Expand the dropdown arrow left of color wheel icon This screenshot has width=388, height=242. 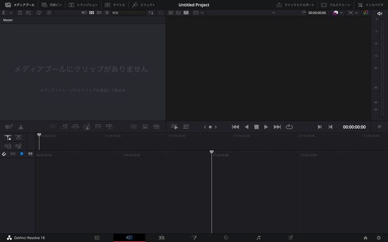click(x=356, y=13)
